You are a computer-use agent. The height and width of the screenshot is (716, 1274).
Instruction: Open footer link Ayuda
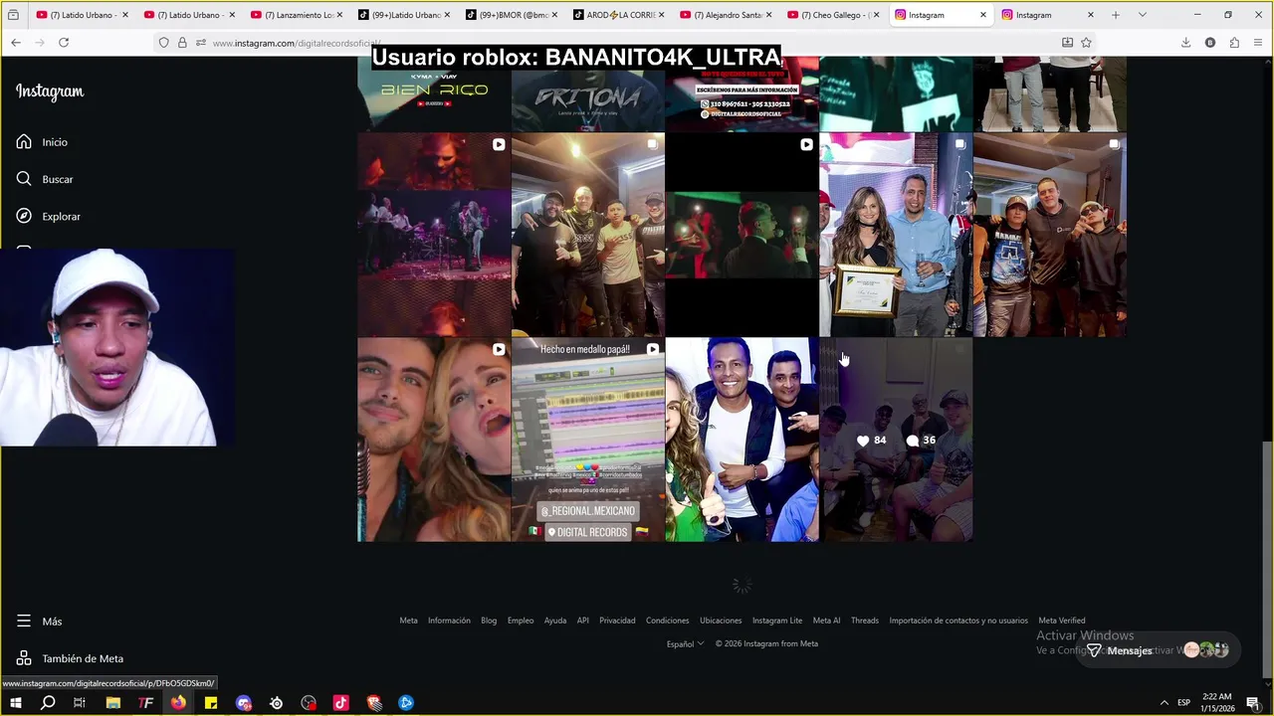[555, 621]
